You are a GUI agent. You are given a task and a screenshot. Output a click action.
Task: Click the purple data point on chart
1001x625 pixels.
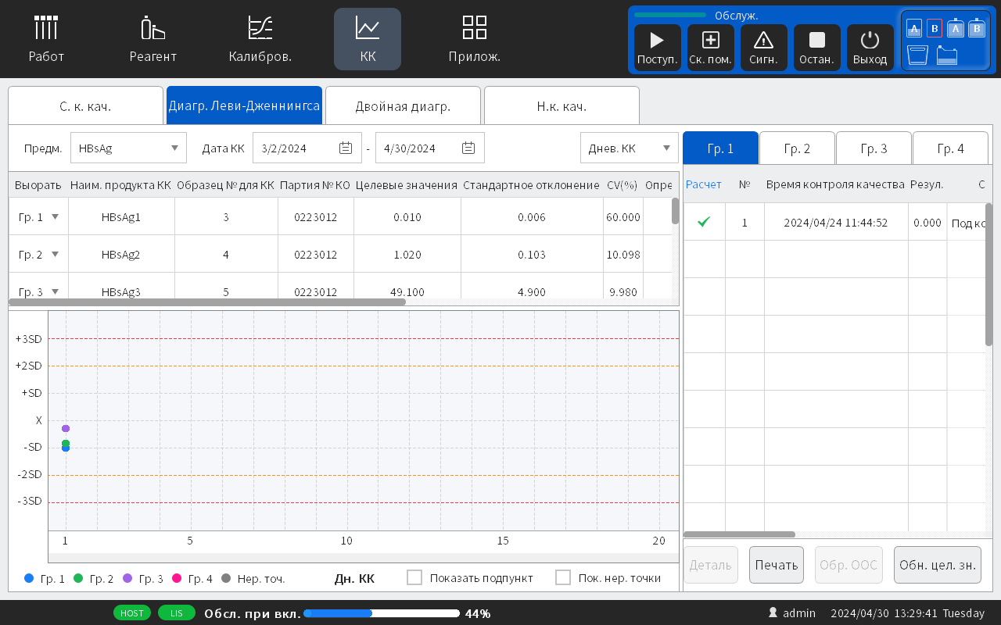pos(66,428)
